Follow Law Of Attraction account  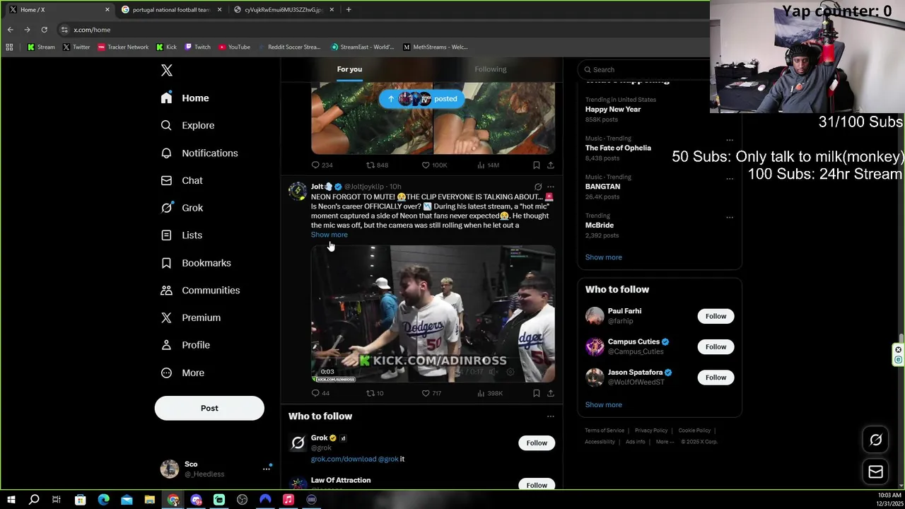(x=537, y=485)
